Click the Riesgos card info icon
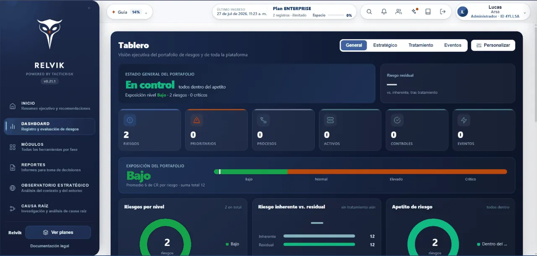 [x=130, y=120]
